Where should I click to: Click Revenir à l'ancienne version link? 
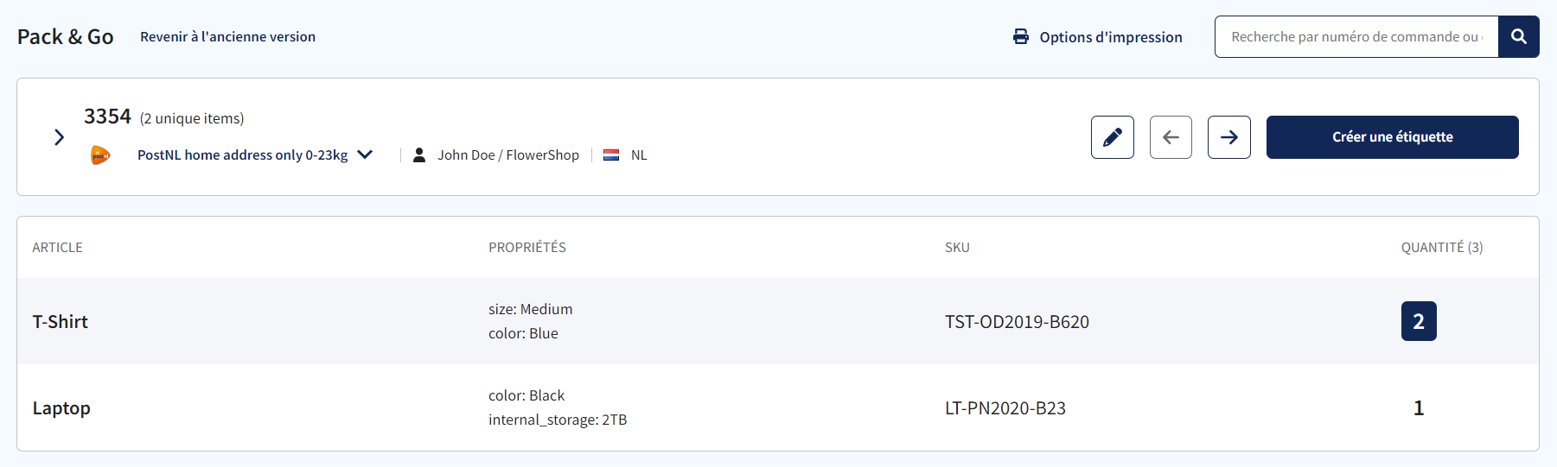pyautogui.click(x=227, y=37)
